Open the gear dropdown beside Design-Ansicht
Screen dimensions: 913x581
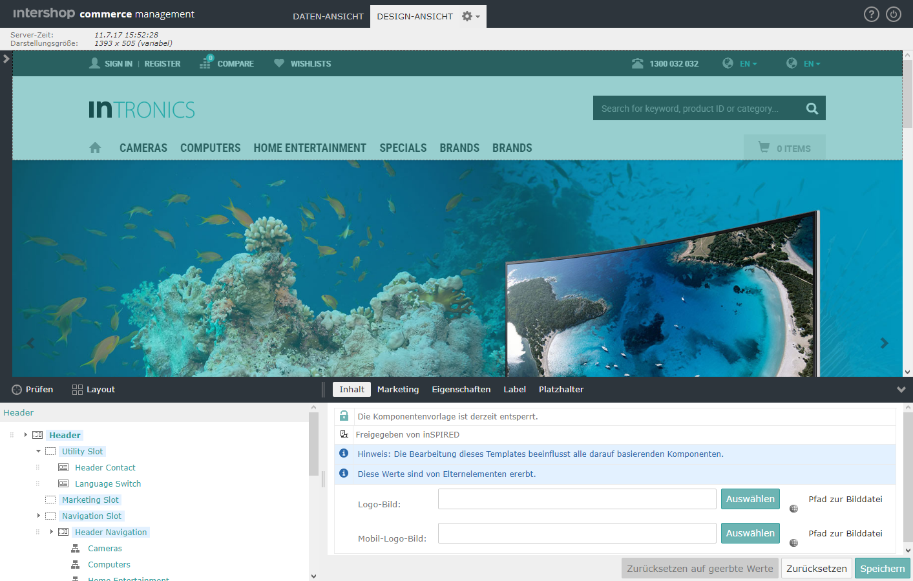pos(470,17)
